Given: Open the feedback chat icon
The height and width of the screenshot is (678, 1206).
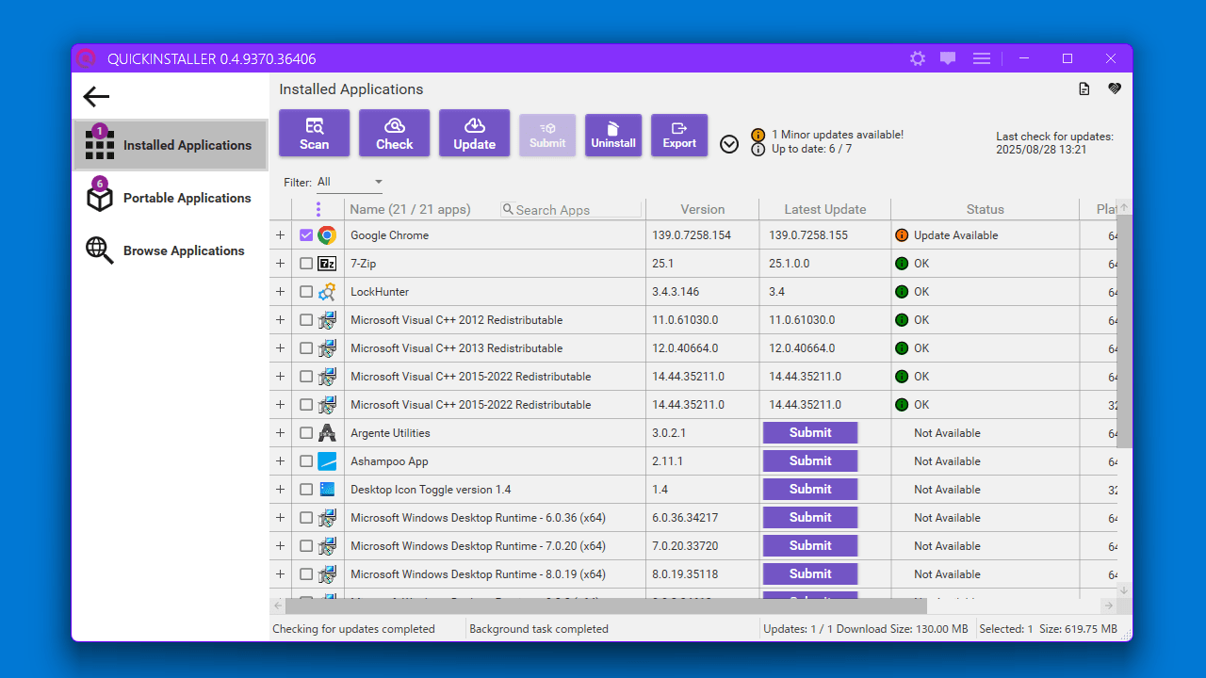Looking at the screenshot, I should point(948,58).
